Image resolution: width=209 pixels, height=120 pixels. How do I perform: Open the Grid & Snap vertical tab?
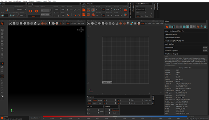click(153, 100)
